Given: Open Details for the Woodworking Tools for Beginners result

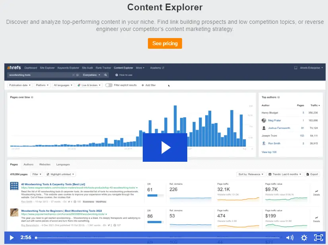Looking at the screenshot, I should pyautogui.click(x=316, y=219).
